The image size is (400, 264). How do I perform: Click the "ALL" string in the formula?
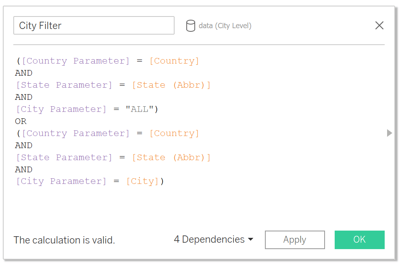140,109
